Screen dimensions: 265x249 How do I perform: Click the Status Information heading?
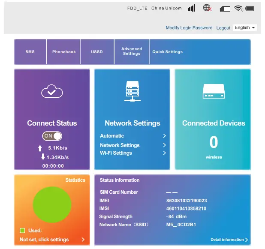pos(120,180)
